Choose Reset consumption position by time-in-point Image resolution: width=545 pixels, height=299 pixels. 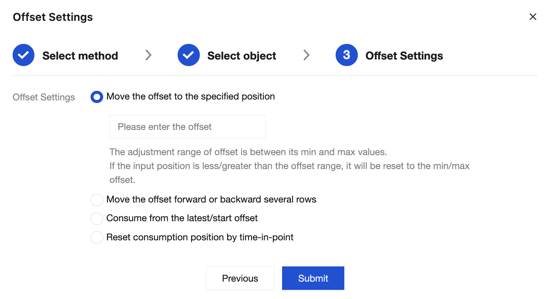click(97, 238)
